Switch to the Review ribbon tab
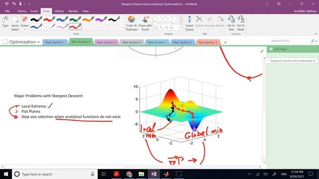319x179 pixels. coord(73,11)
